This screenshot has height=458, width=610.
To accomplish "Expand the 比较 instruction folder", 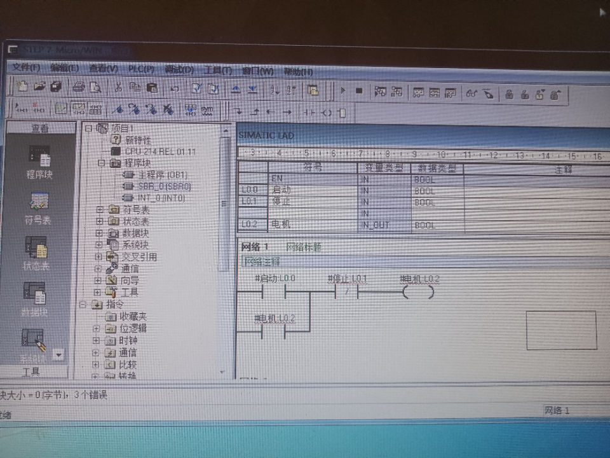I will click(95, 365).
